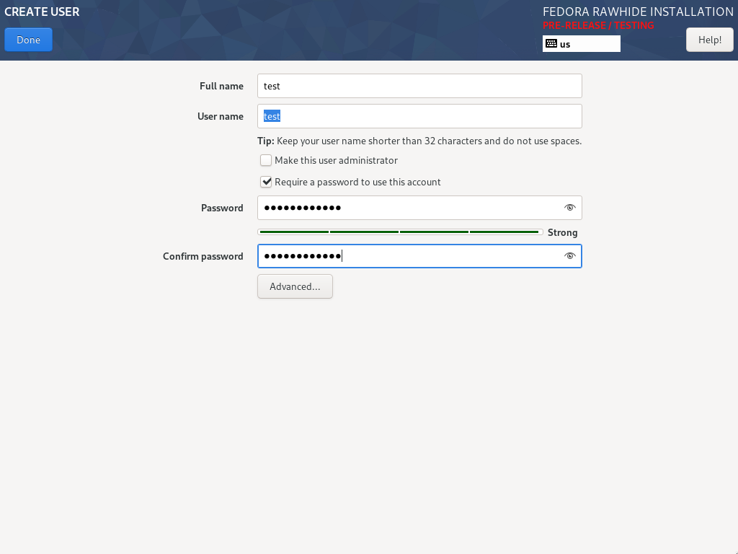Click the password strength bar
Screen dimensions: 738x554
400,232
